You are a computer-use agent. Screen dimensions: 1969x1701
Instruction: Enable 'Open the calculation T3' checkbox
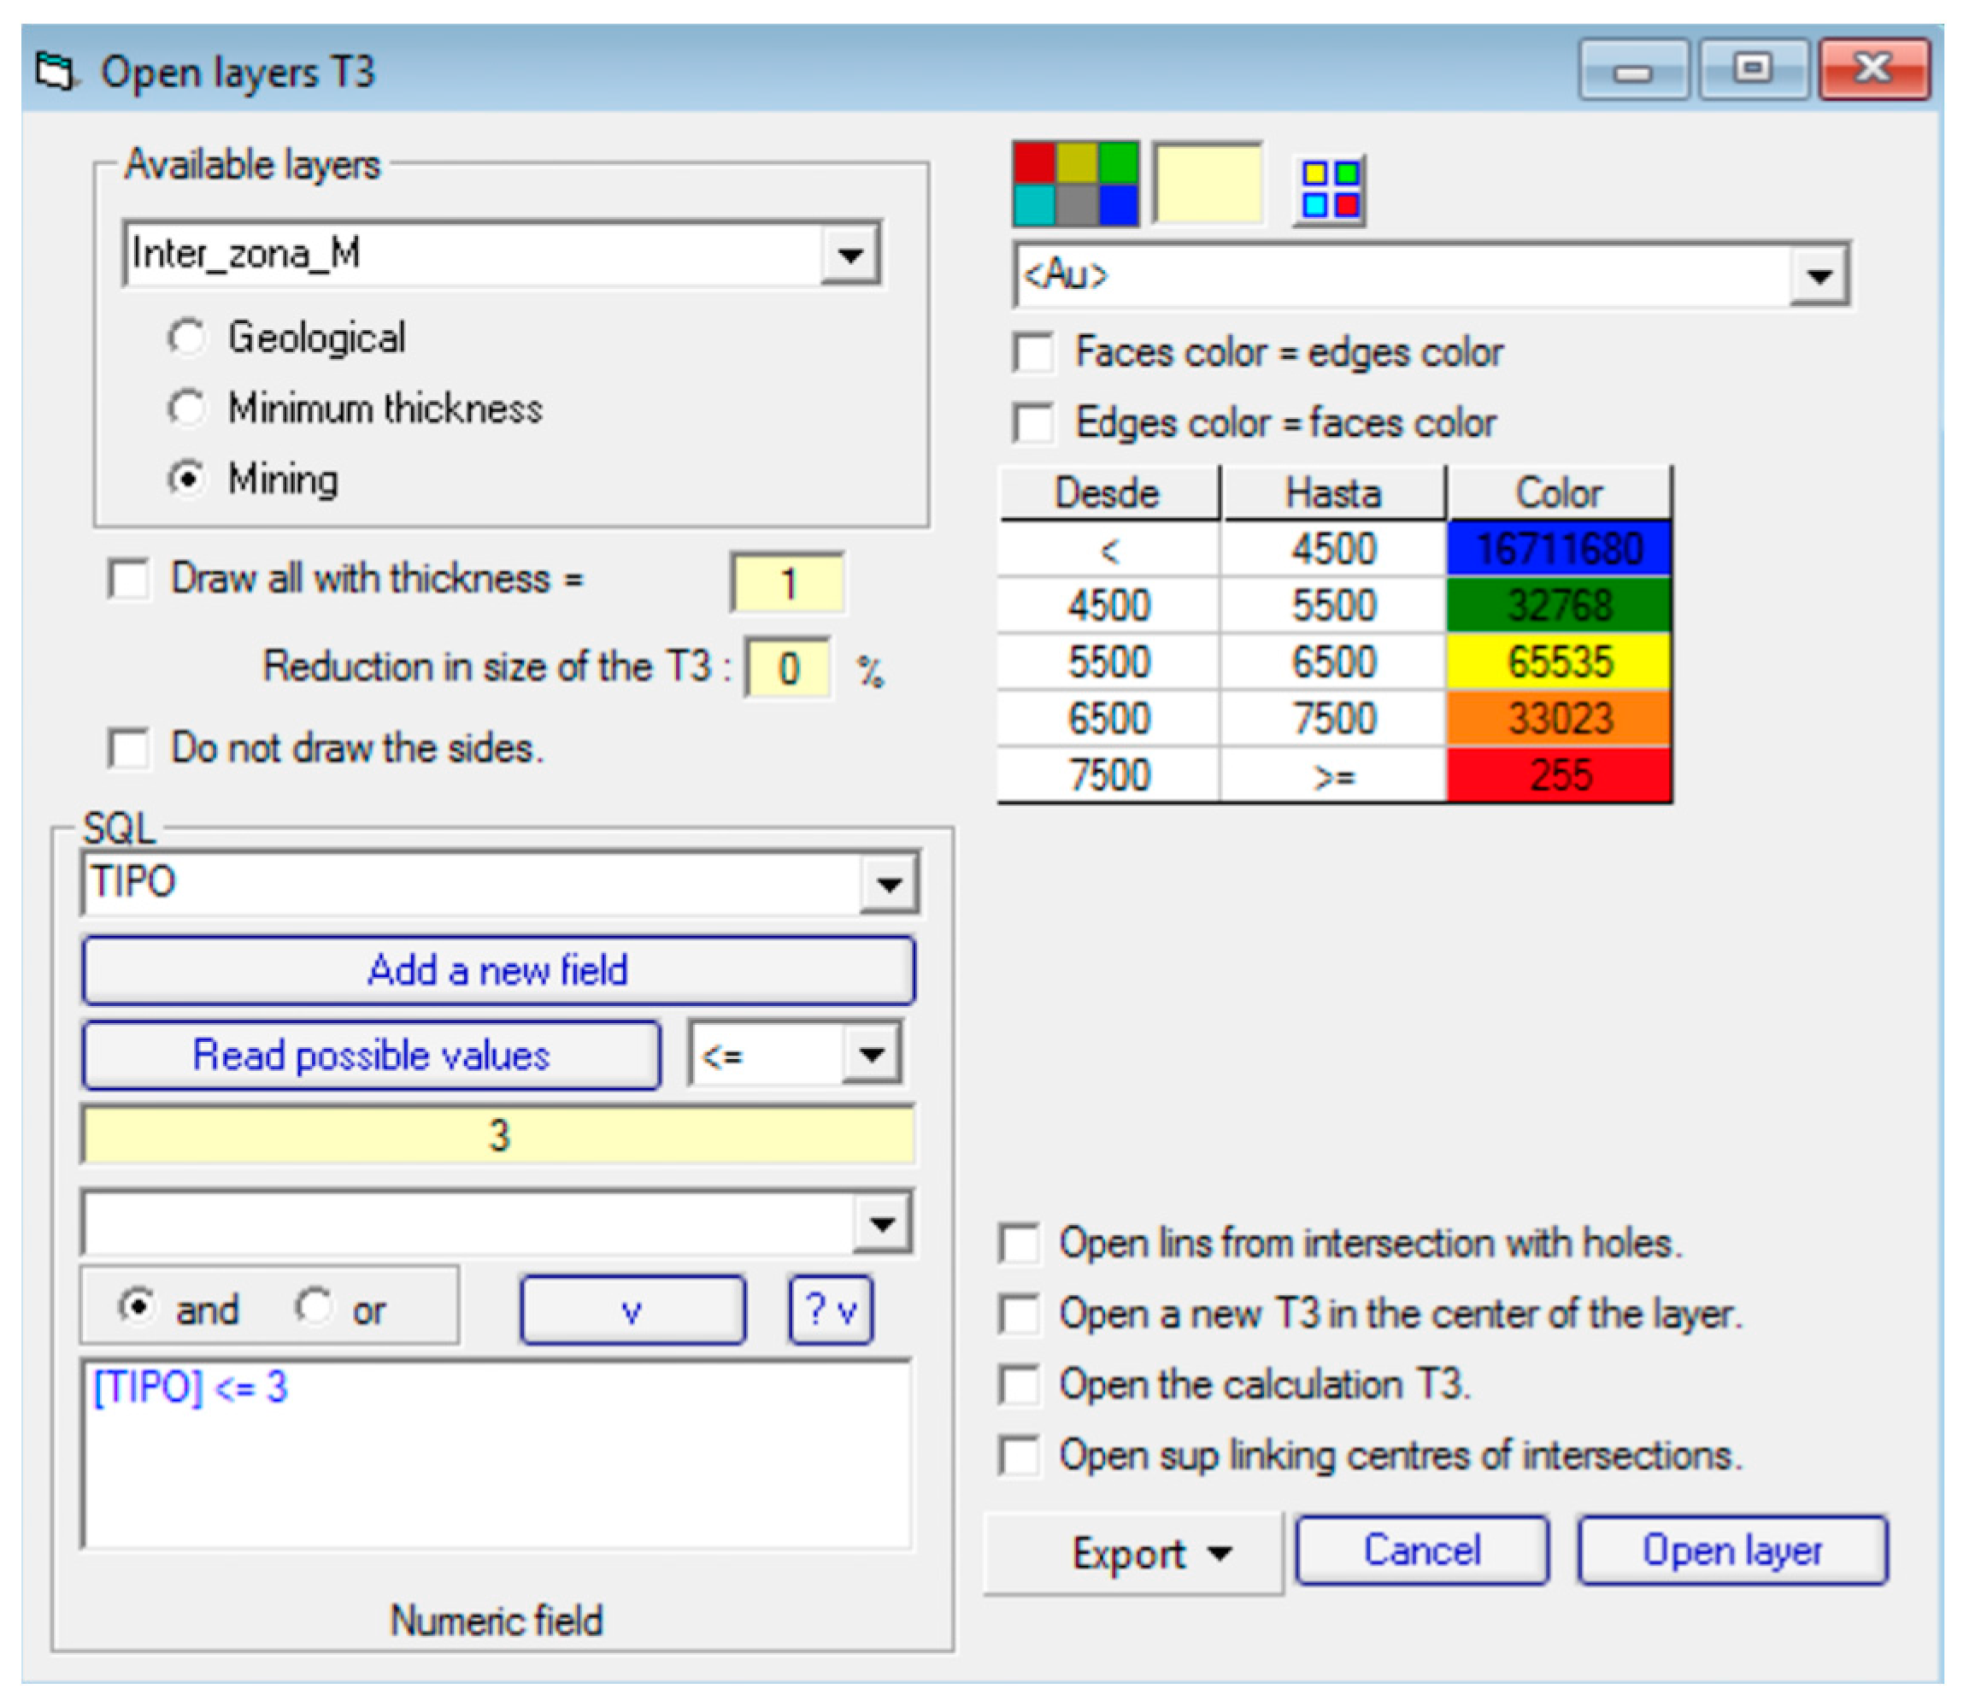tap(1019, 1385)
